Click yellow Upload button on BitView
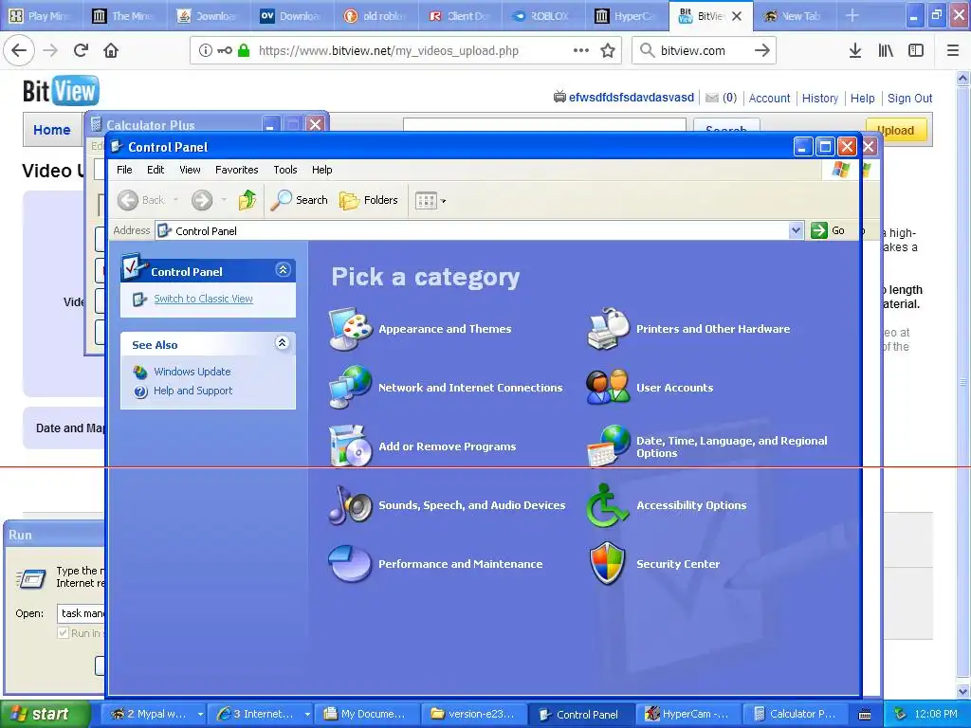The width and height of the screenshot is (971, 728). [898, 130]
